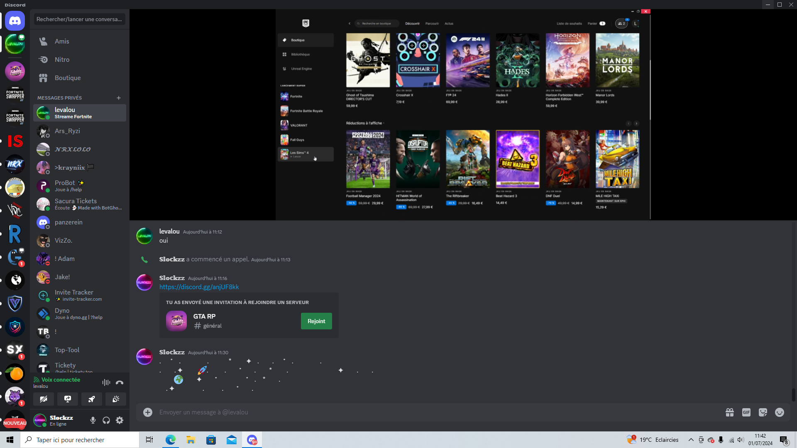Open the orange fruit server icon
This screenshot has height=448, width=797.
[x=15, y=373]
